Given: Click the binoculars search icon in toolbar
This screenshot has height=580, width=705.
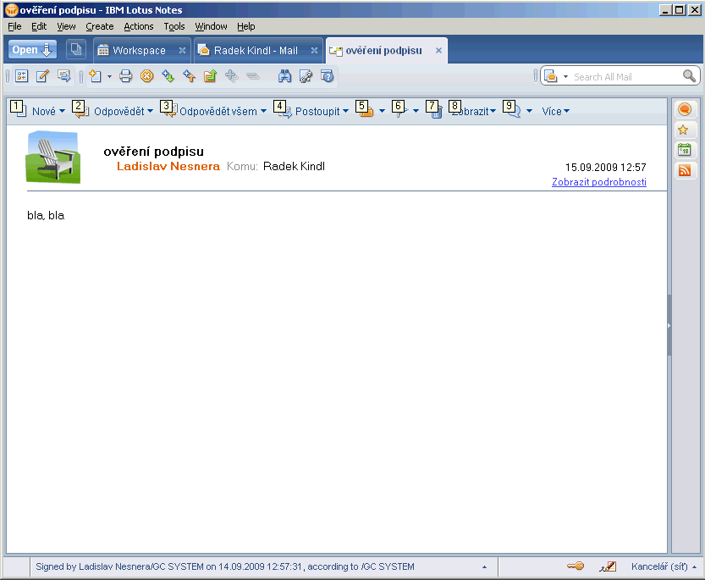Looking at the screenshot, I should click(x=285, y=76).
